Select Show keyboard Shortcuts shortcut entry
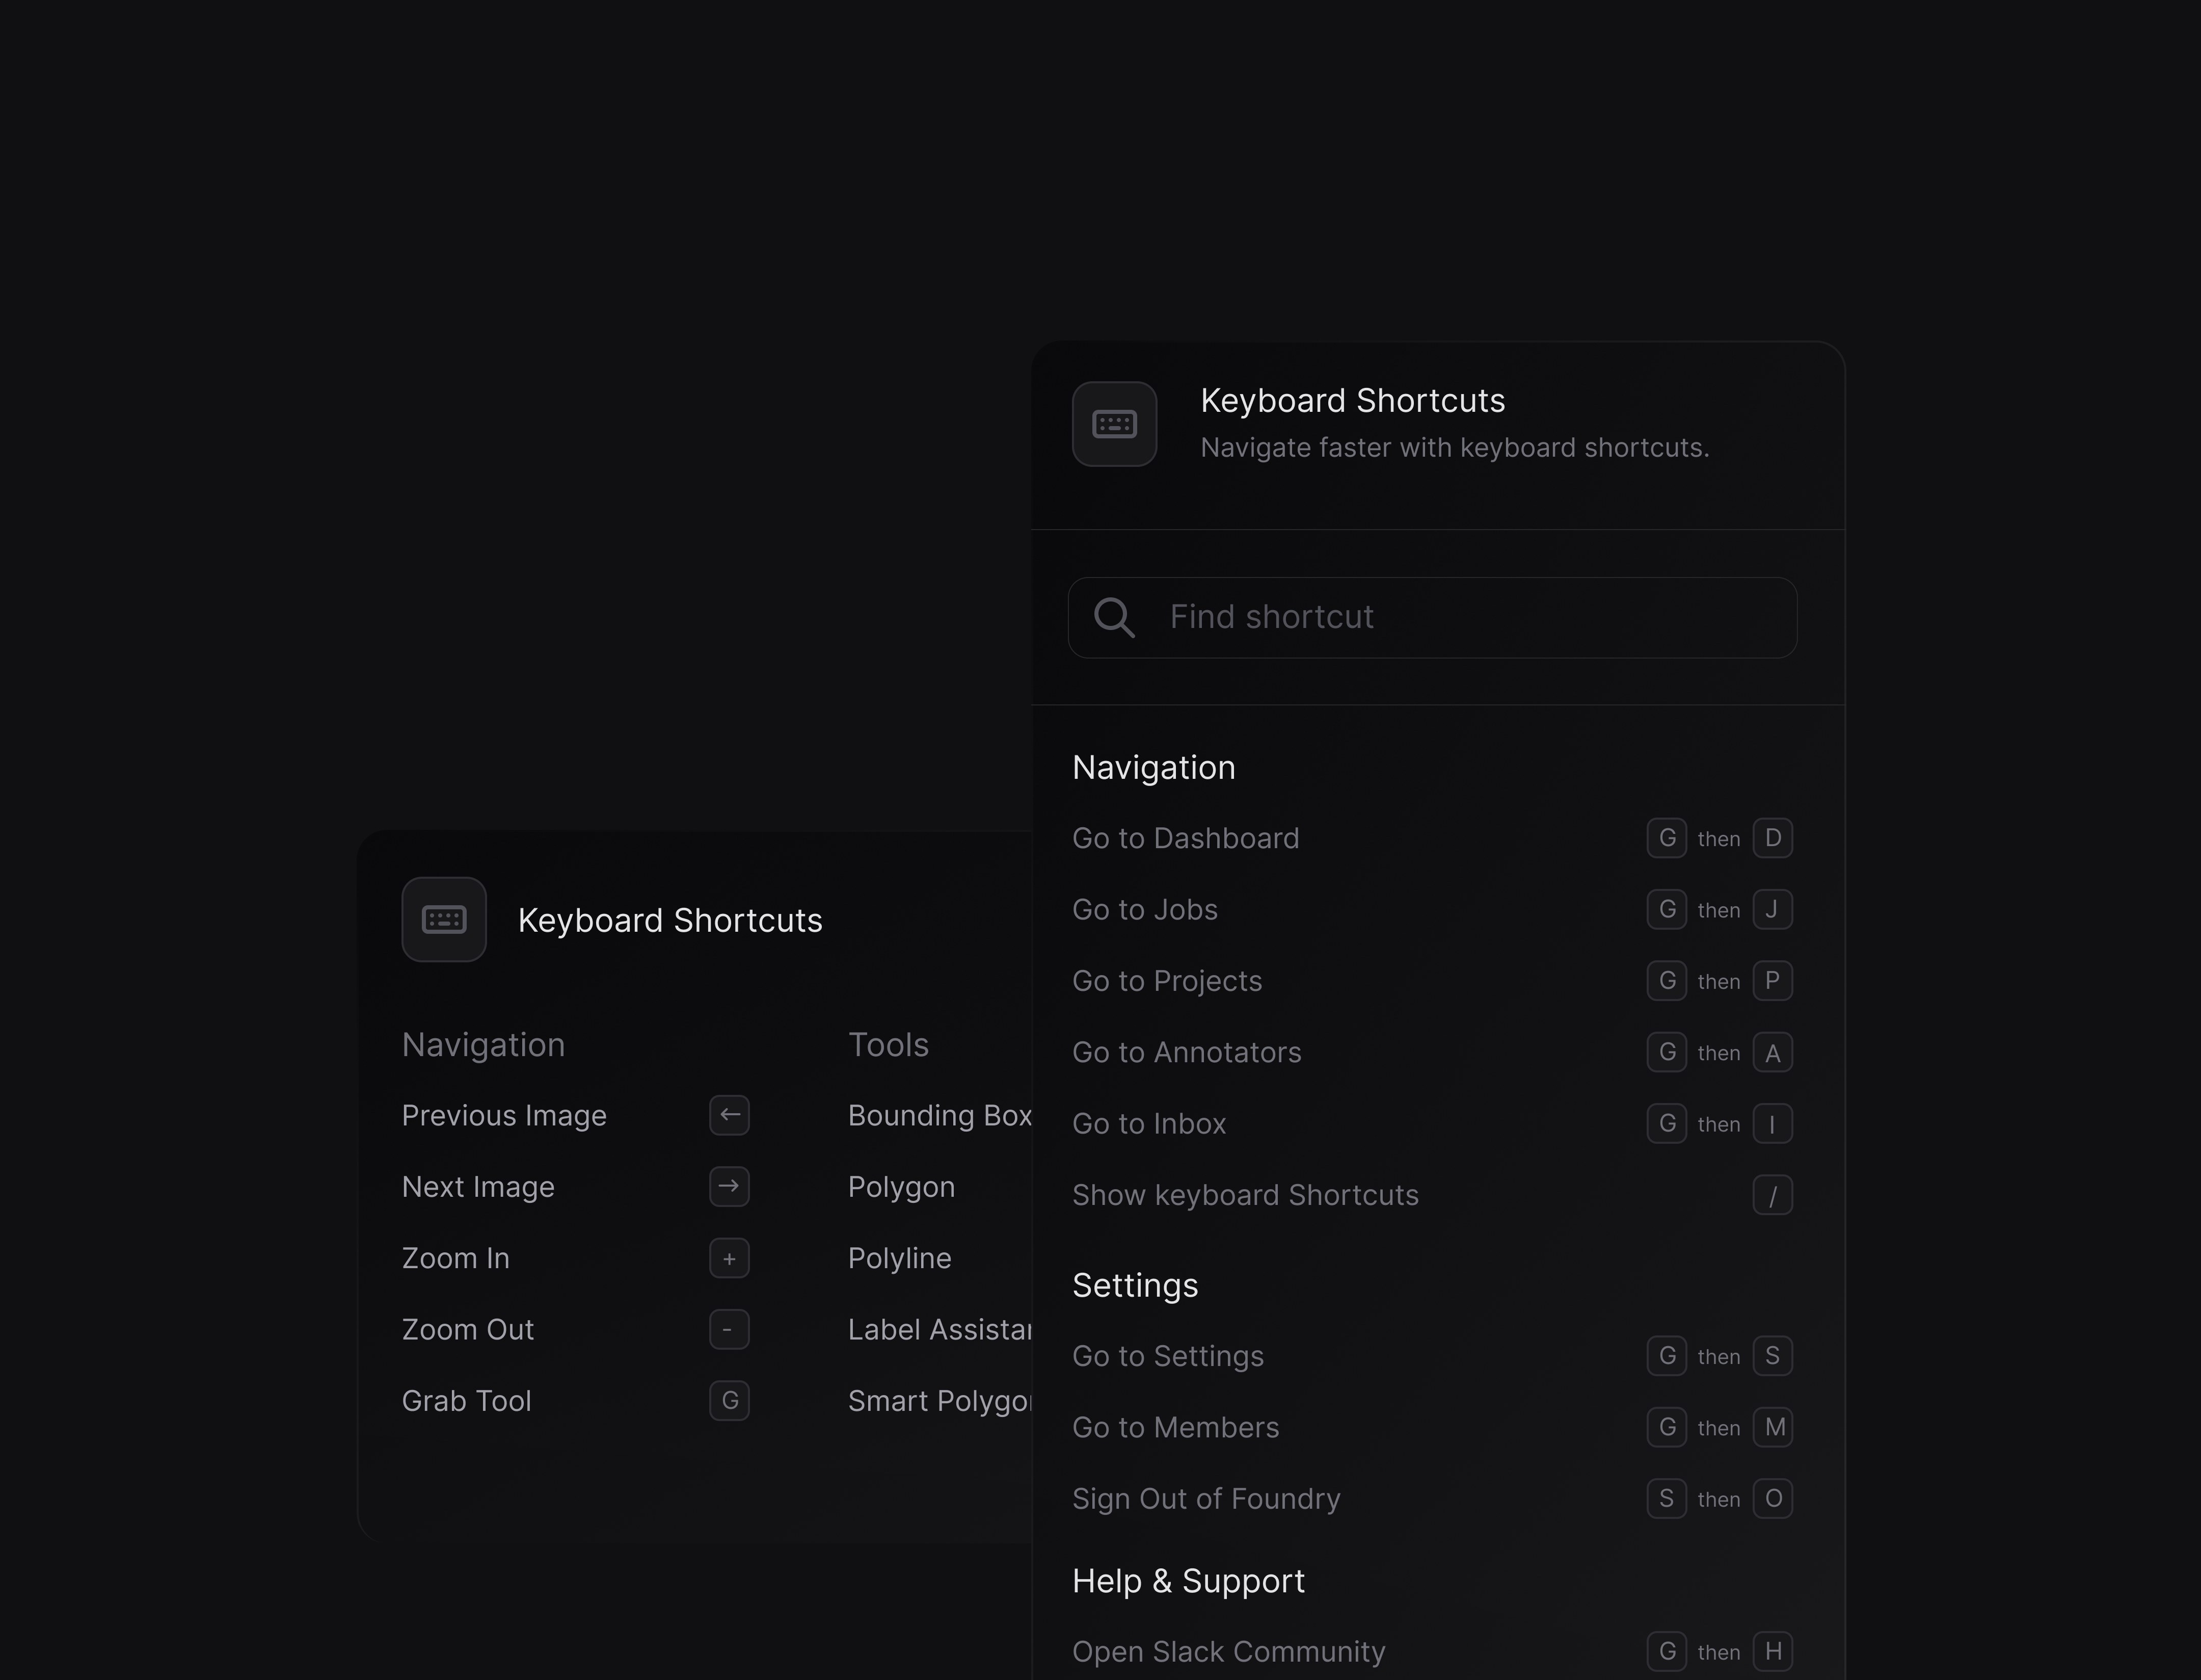 tap(1432, 1195)
